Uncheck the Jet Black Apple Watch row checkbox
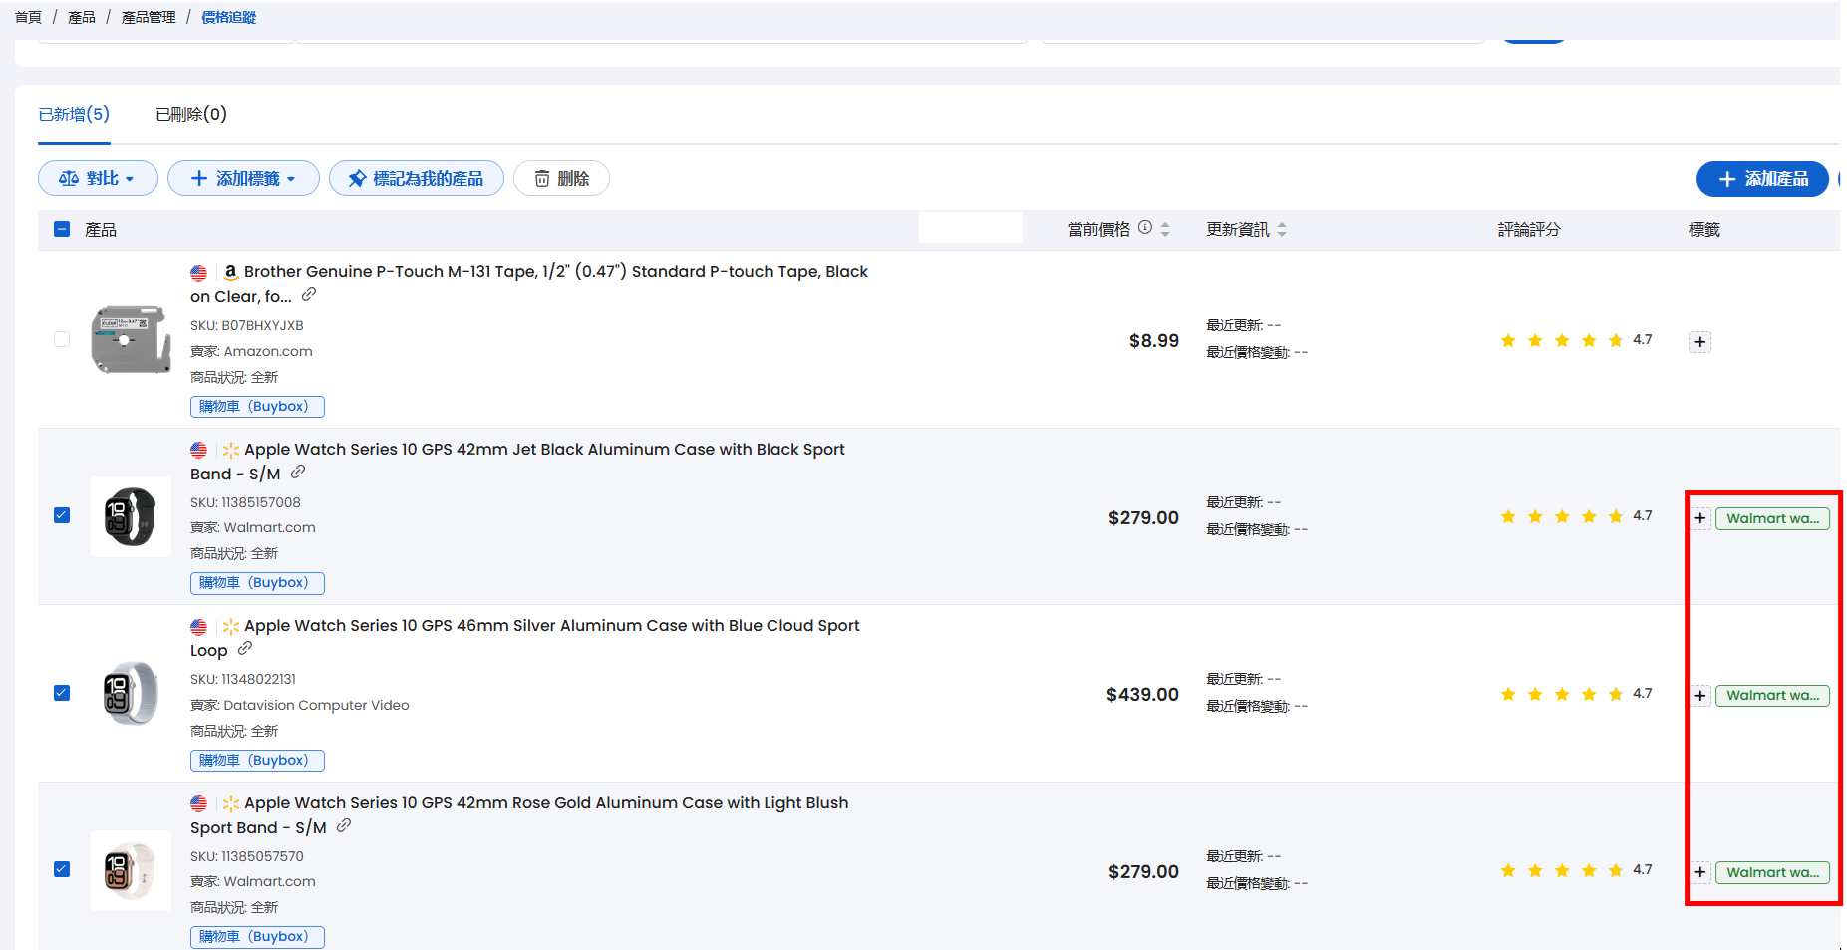Screen dimensions: 1847x950 tap(62, 515)
